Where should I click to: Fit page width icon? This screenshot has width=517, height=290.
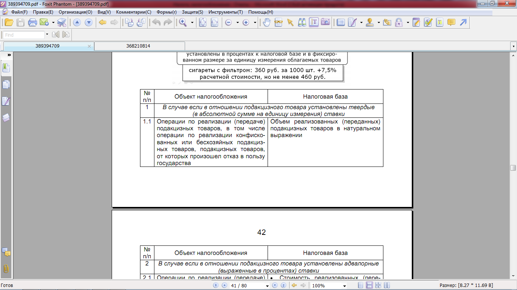tap(214, 22)
